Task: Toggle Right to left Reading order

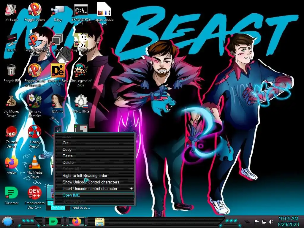Action: [x=95, y=175]
